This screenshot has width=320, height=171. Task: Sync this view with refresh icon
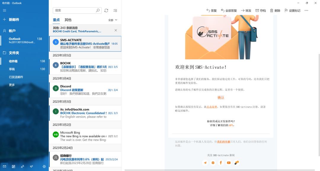106,10
